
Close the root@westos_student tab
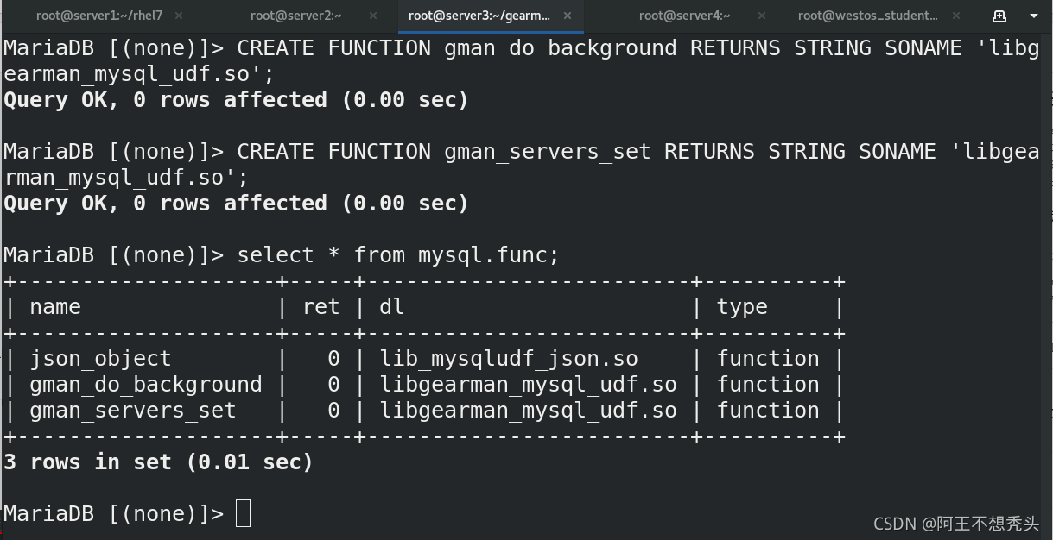pyautogui.click(x=956, y=16)
